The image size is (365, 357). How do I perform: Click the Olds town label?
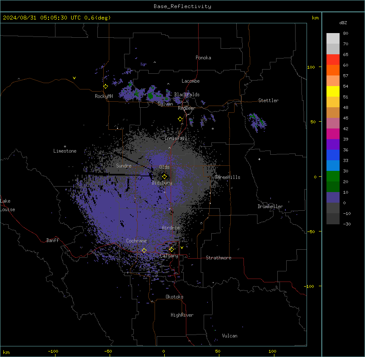click(x=164, y=167)
